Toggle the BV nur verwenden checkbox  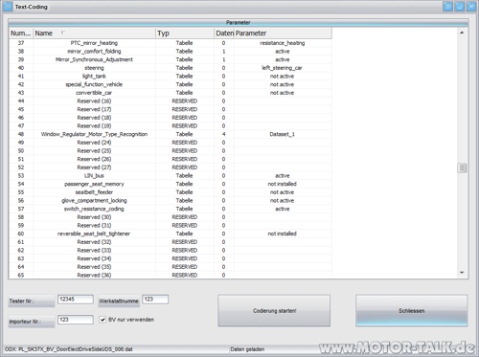tap(103, 320)
